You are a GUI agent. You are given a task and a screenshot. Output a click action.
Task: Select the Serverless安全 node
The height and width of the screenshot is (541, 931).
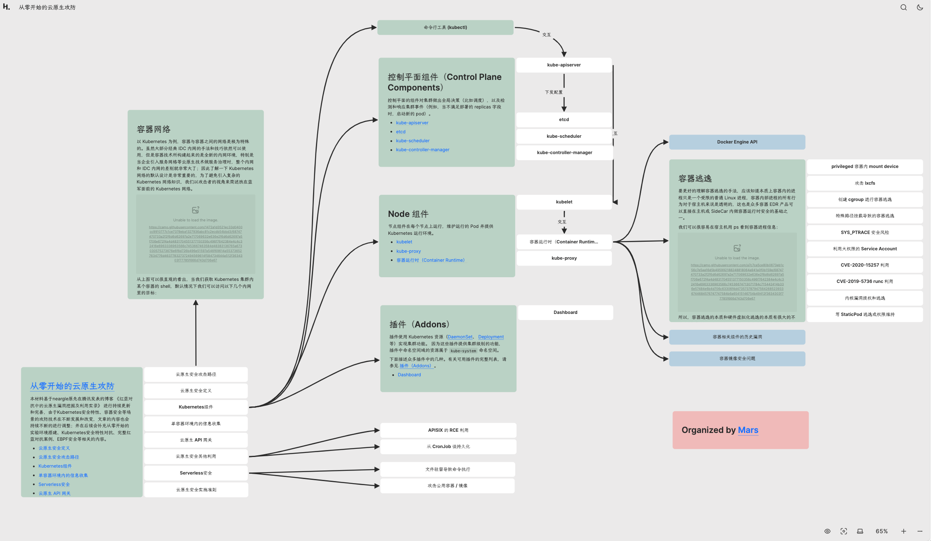coord(196,473)
